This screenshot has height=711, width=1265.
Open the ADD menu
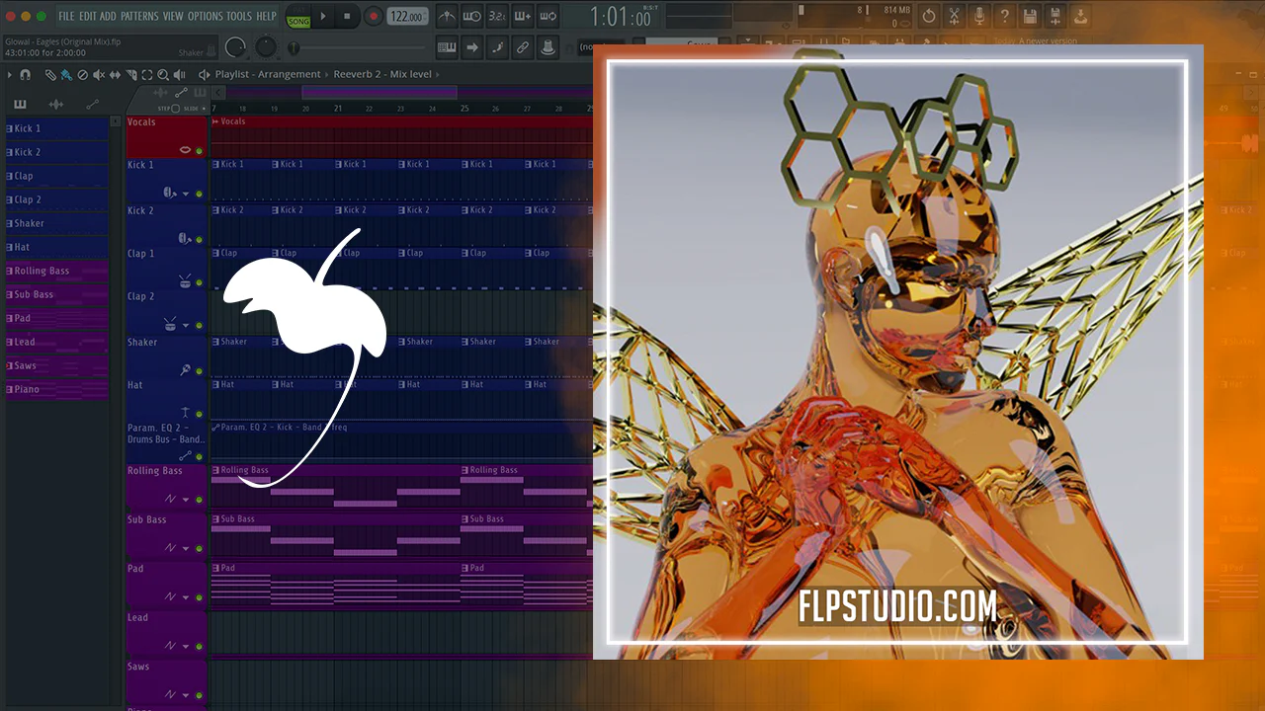click(108, 16)
